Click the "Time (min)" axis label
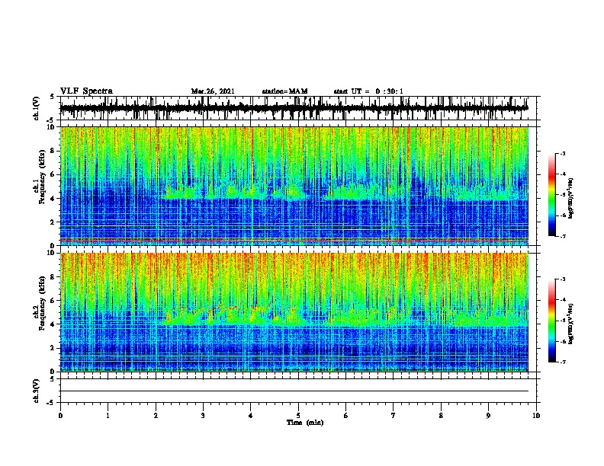The width and height of the screenshot is (604, 466). [x=305, y=423]
